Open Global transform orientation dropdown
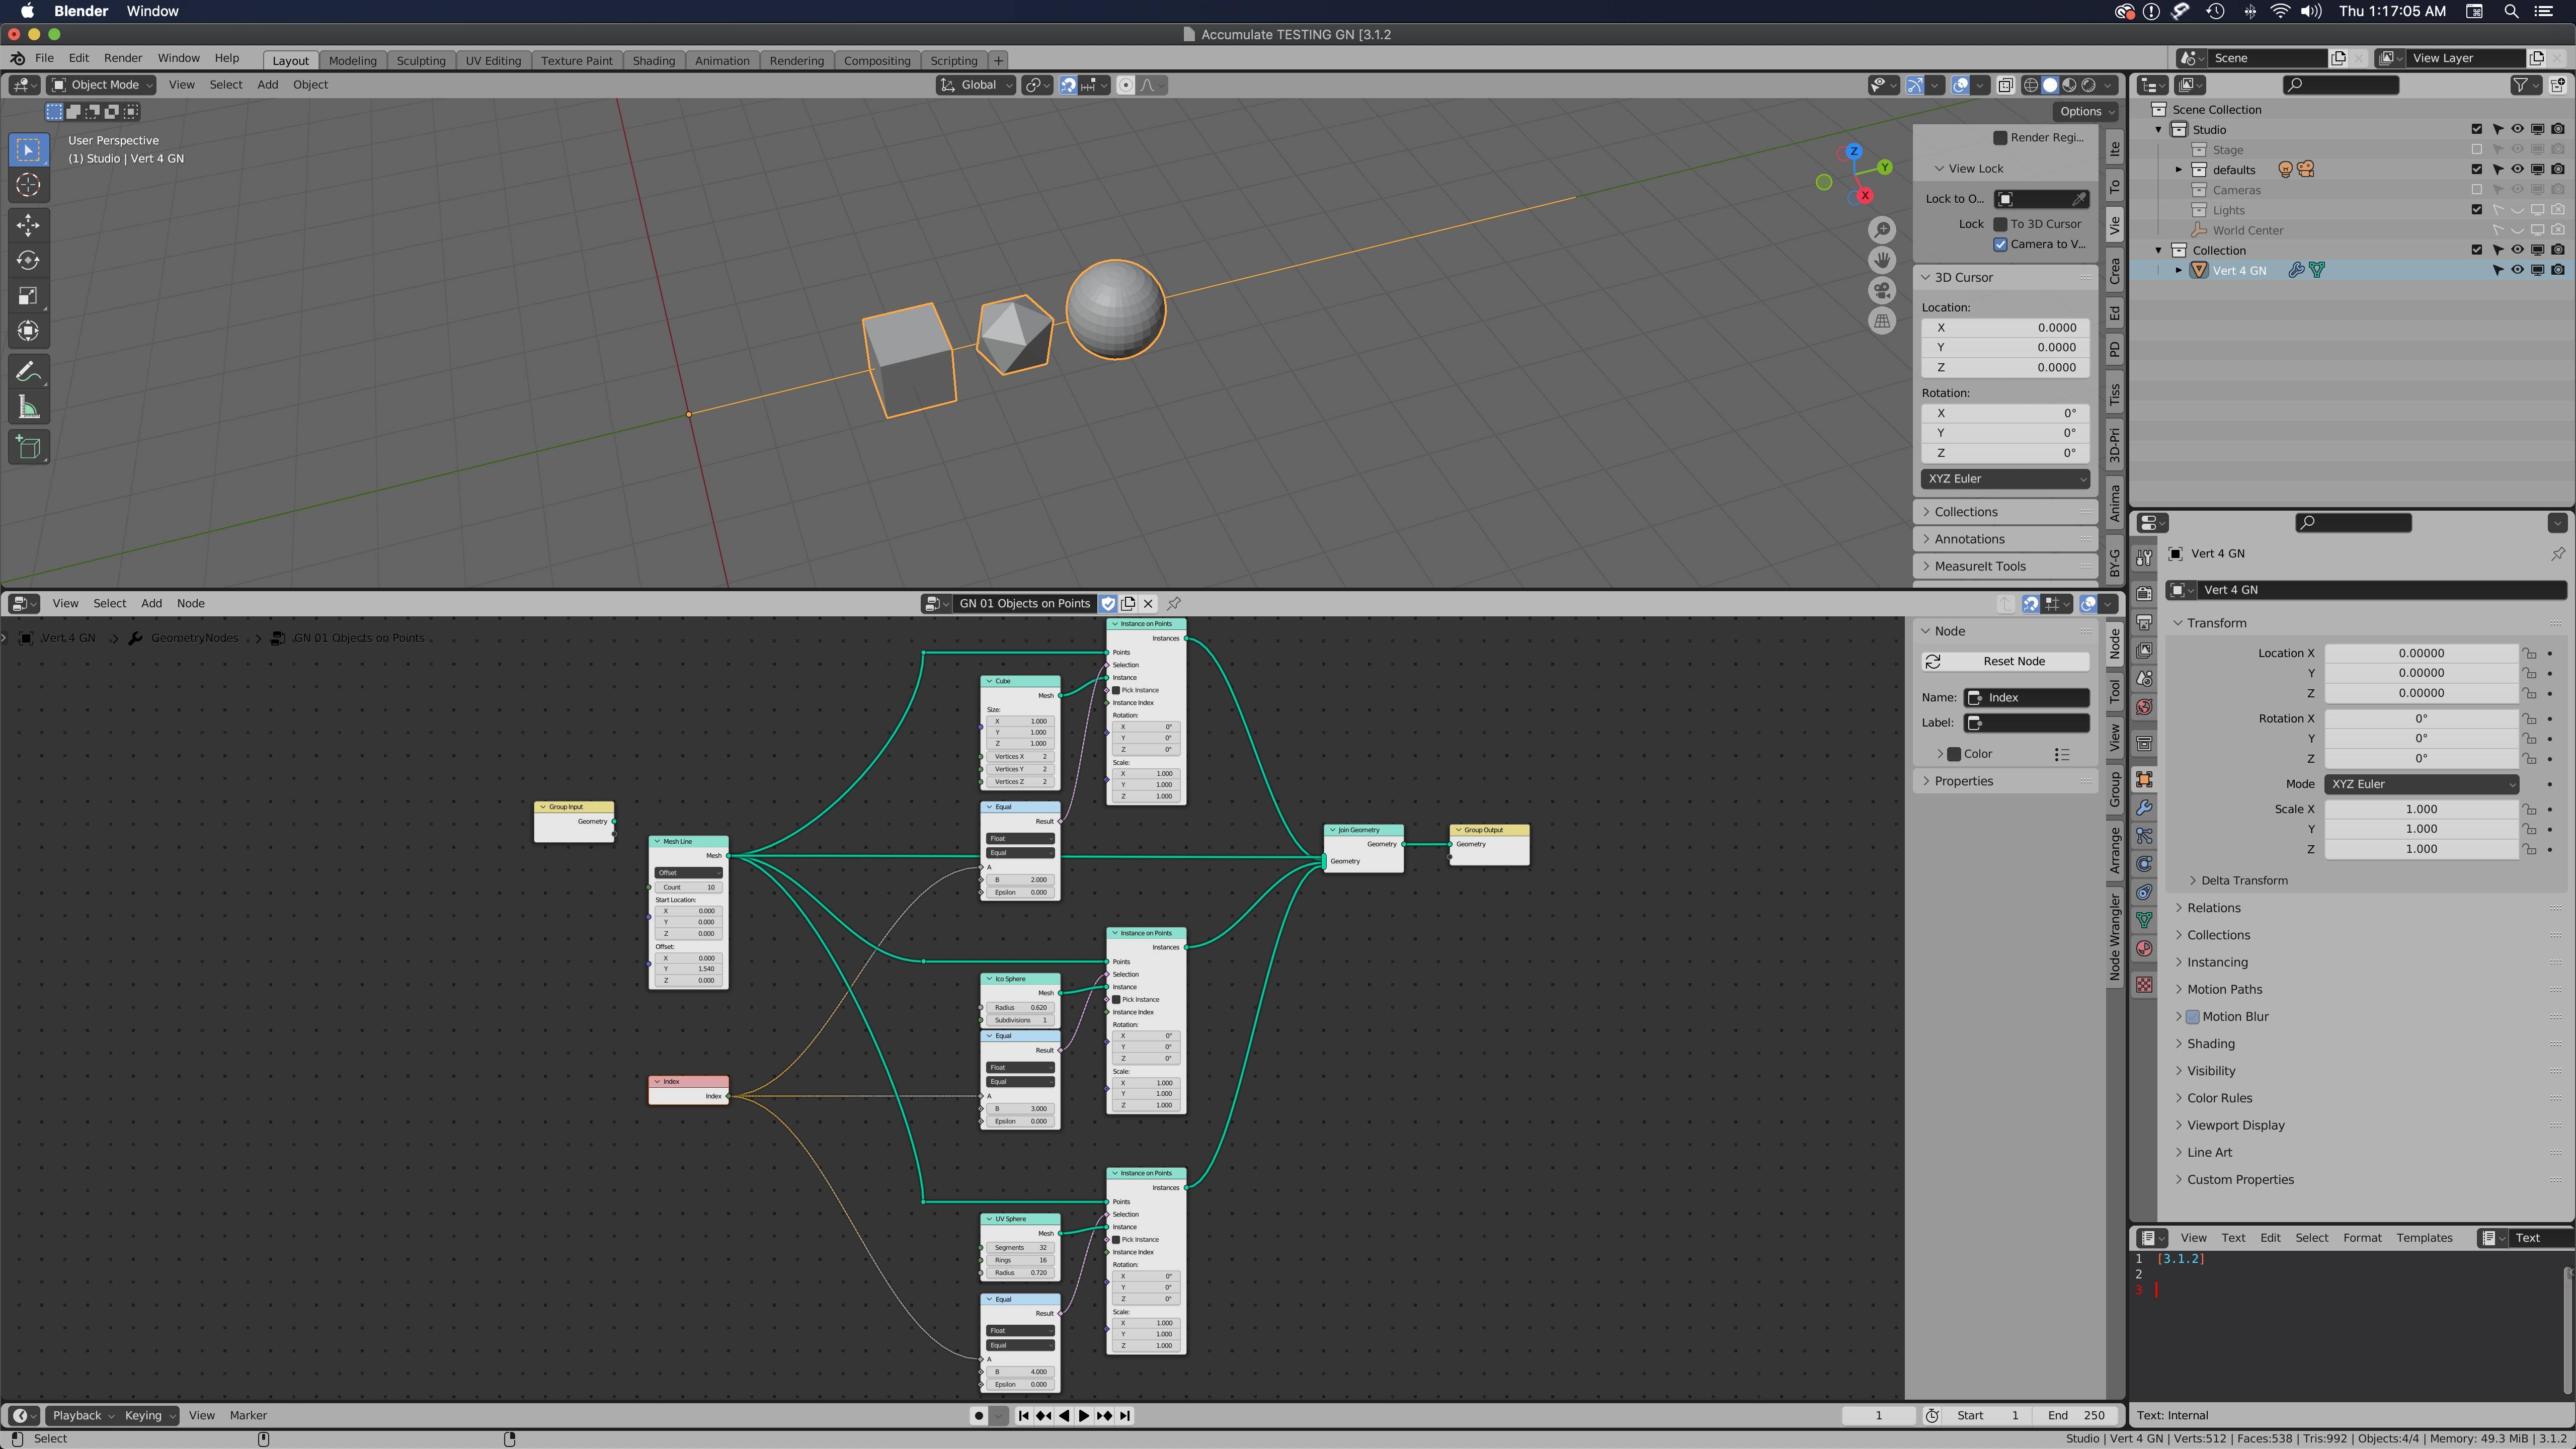Viewport: 2576px width, 1449px height. pyautogui.click(x=976, y=85)
